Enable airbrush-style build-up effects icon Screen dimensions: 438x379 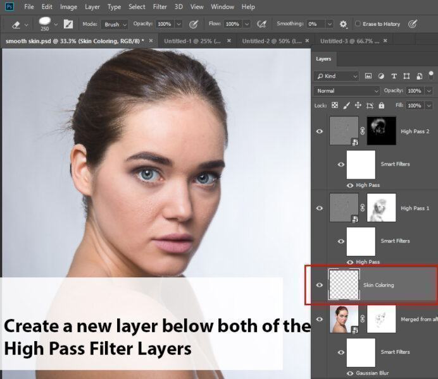262,24
